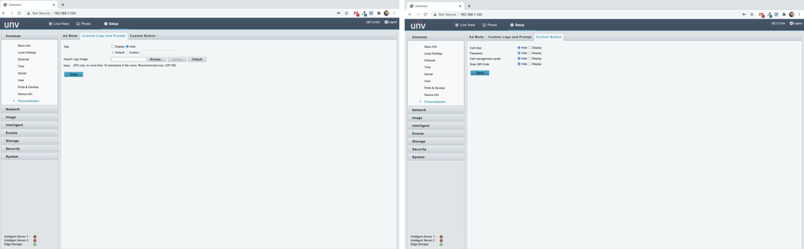
Task: Open Custom Button tab in Custom Logo window
Action: tap(143, 36)
